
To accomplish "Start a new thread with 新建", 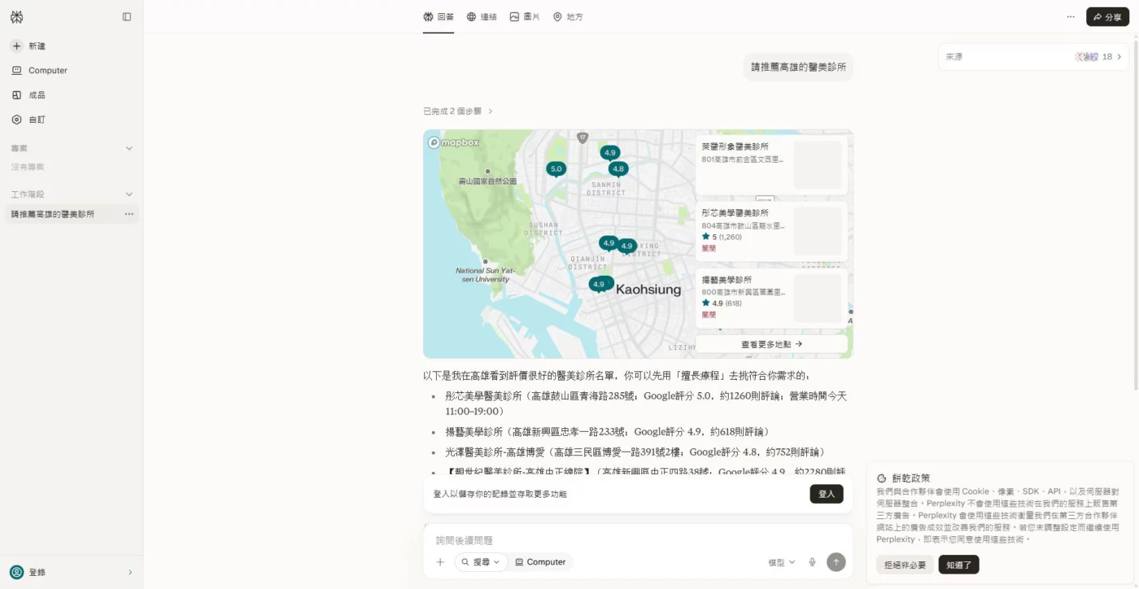I will point(28,46).
